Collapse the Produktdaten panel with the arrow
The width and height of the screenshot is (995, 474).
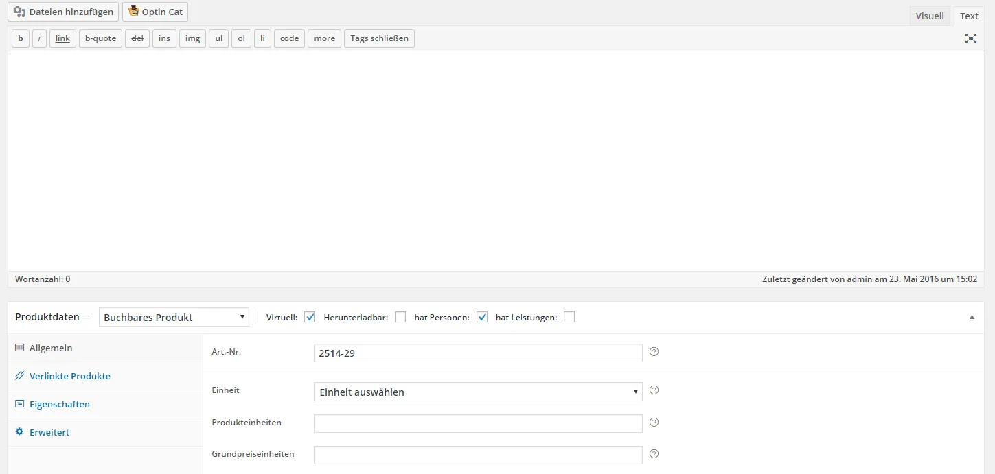click(x=972, y=317)
